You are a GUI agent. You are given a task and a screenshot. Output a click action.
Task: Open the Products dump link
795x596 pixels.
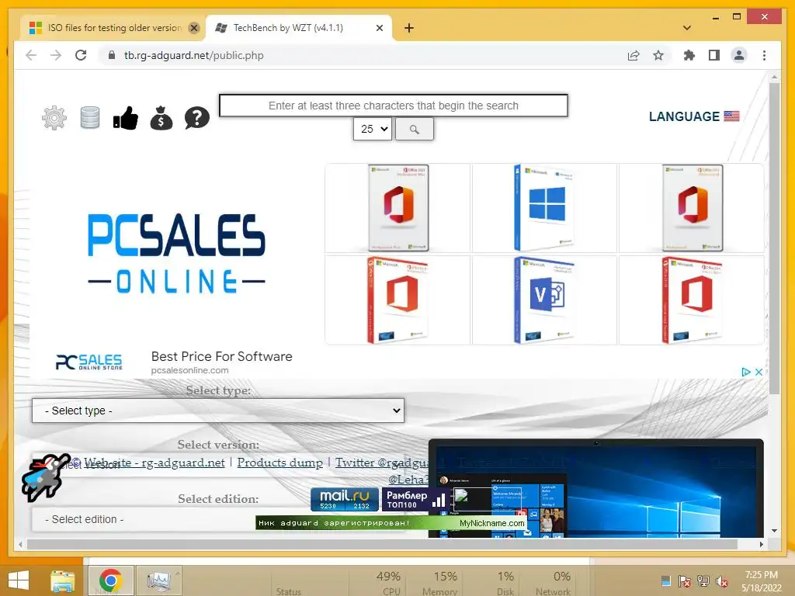click(x=279, y=463)
